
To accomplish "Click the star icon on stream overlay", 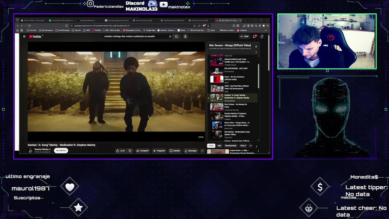I will click(78, 207).
